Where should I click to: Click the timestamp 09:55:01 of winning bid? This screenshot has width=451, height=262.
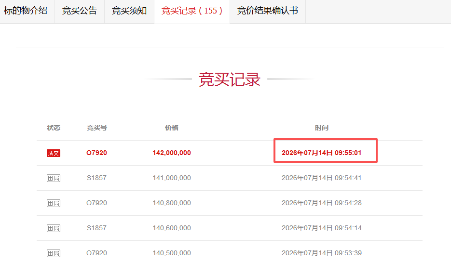click(322, 153)
